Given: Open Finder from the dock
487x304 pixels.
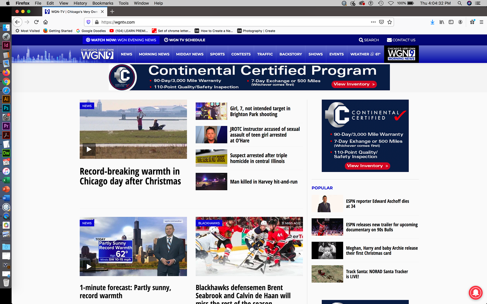Looking at the screenshot, I should click(x=6, y=27).
